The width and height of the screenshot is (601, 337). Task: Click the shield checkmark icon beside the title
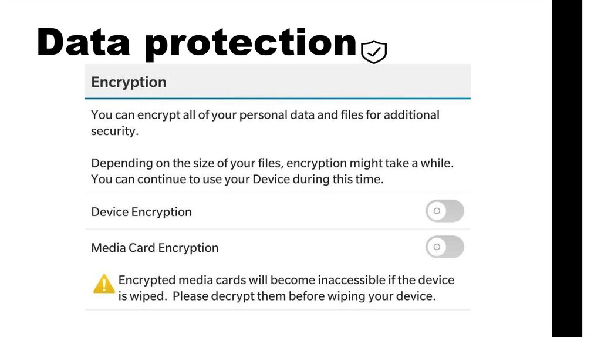coord(374,52)
